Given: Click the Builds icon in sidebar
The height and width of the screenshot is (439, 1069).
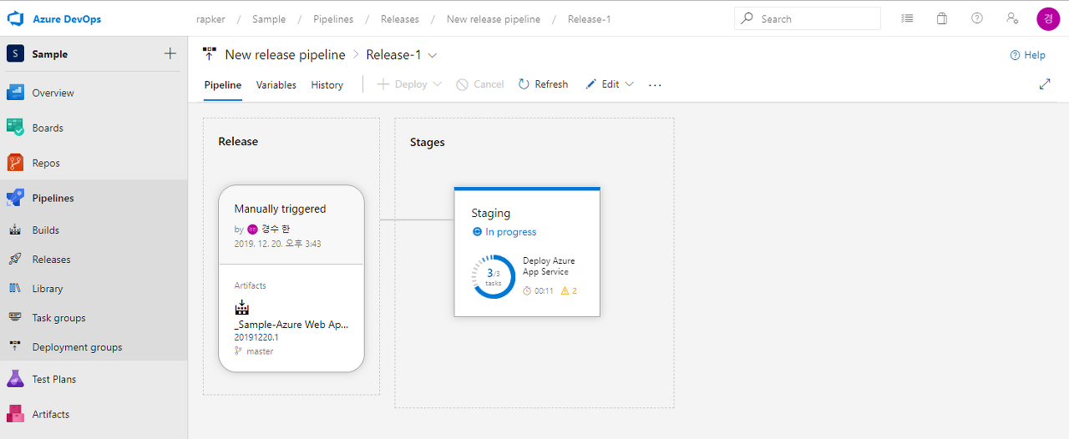Looking at the screenshot, I should (15, 230).
